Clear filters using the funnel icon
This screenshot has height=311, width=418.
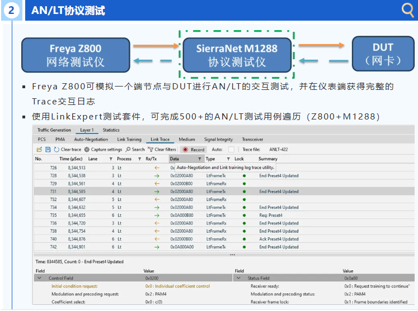(151, 150)
